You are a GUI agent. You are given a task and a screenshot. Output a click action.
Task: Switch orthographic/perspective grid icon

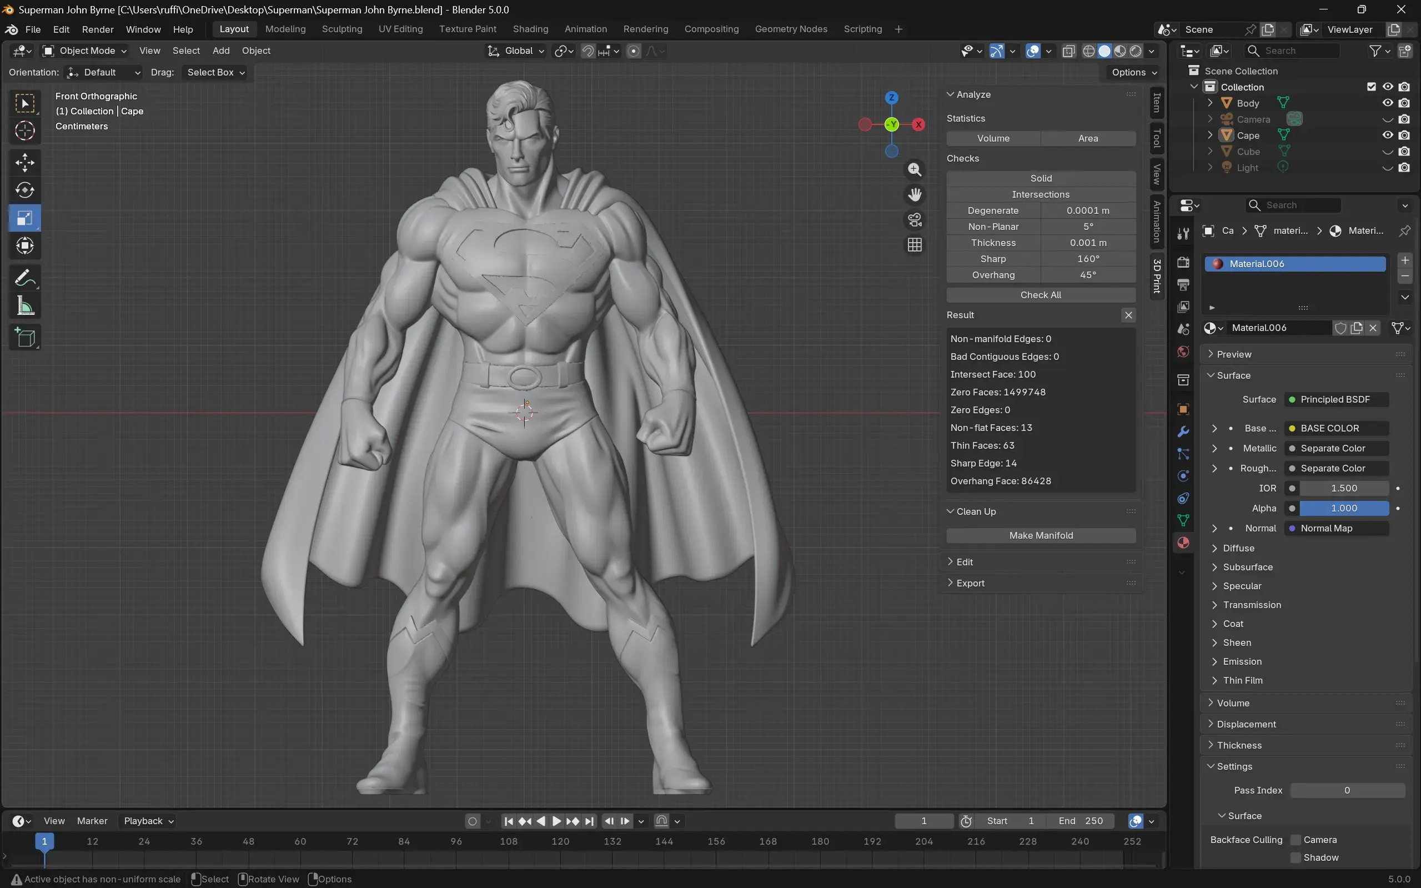pyautogui.click(x=914, y=245)
